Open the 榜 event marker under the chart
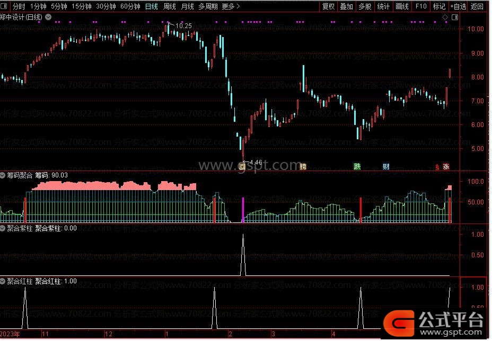This screenshot has height=341, width=492. pos(303,167)
